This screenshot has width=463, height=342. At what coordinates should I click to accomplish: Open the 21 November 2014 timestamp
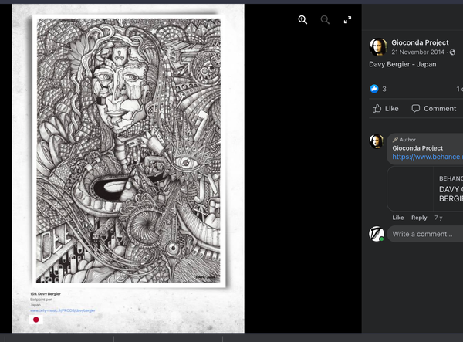pos(419,52)
